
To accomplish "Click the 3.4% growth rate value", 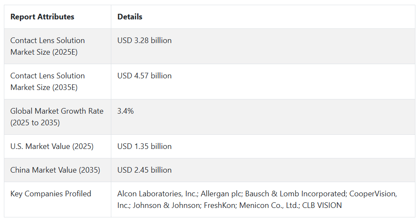I will 126,111.
